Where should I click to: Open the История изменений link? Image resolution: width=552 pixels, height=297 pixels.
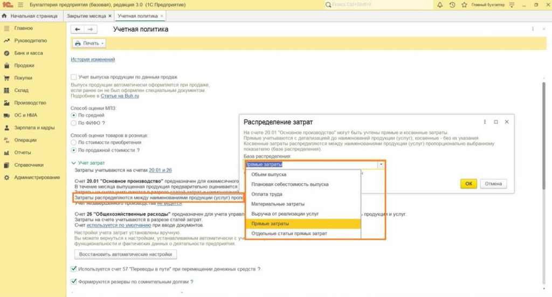pyautogui.click(x=93, y=59)
